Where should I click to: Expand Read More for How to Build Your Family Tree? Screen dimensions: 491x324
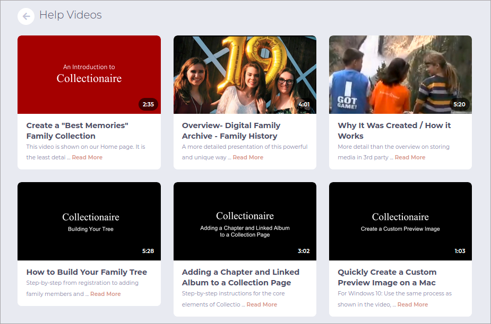pyautogui.click(x=106, y=294)
